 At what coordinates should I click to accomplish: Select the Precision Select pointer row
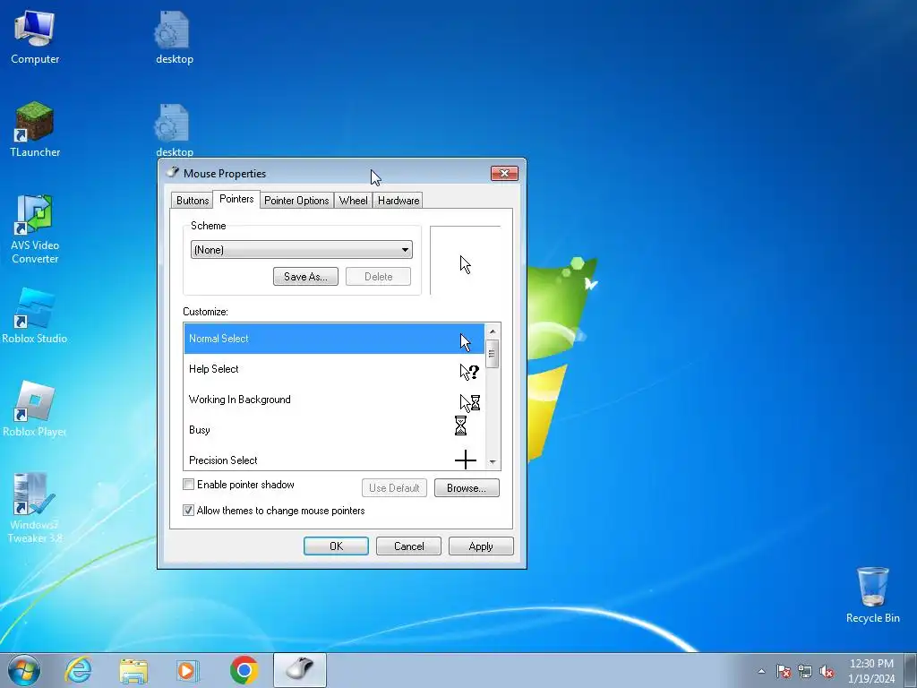pos(335,460)
